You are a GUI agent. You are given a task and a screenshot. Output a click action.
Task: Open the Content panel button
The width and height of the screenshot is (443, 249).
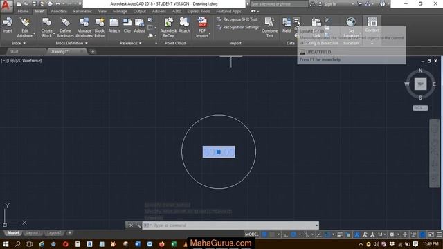(x=372, y=24)
